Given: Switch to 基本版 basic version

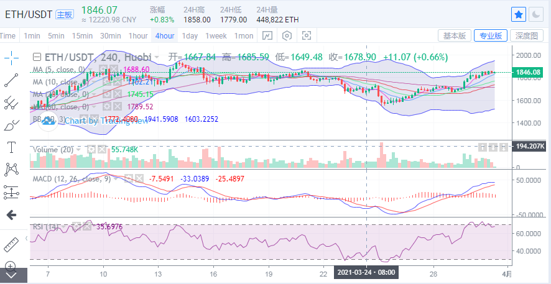Looking at the screenshot, I should (x=455, y=35).
